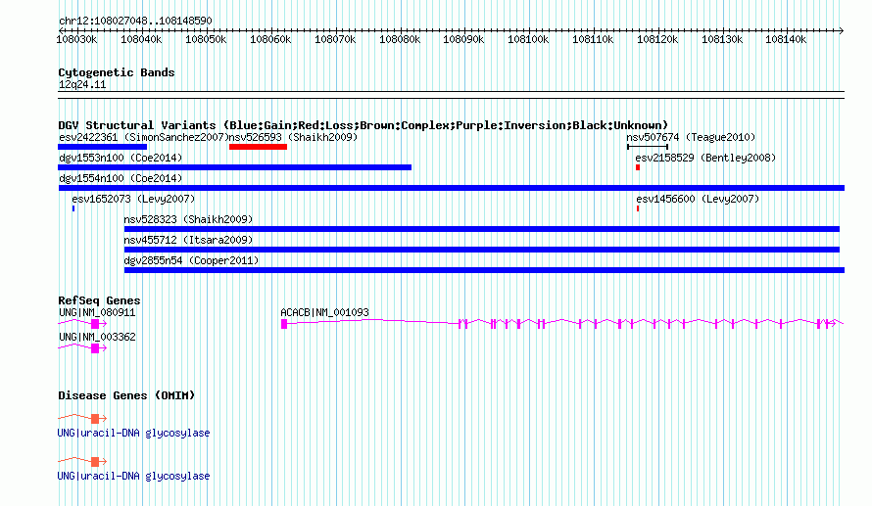Click the DGV Structural Variants track title
This screenshot has width=872, height=506.
point(363,125)
